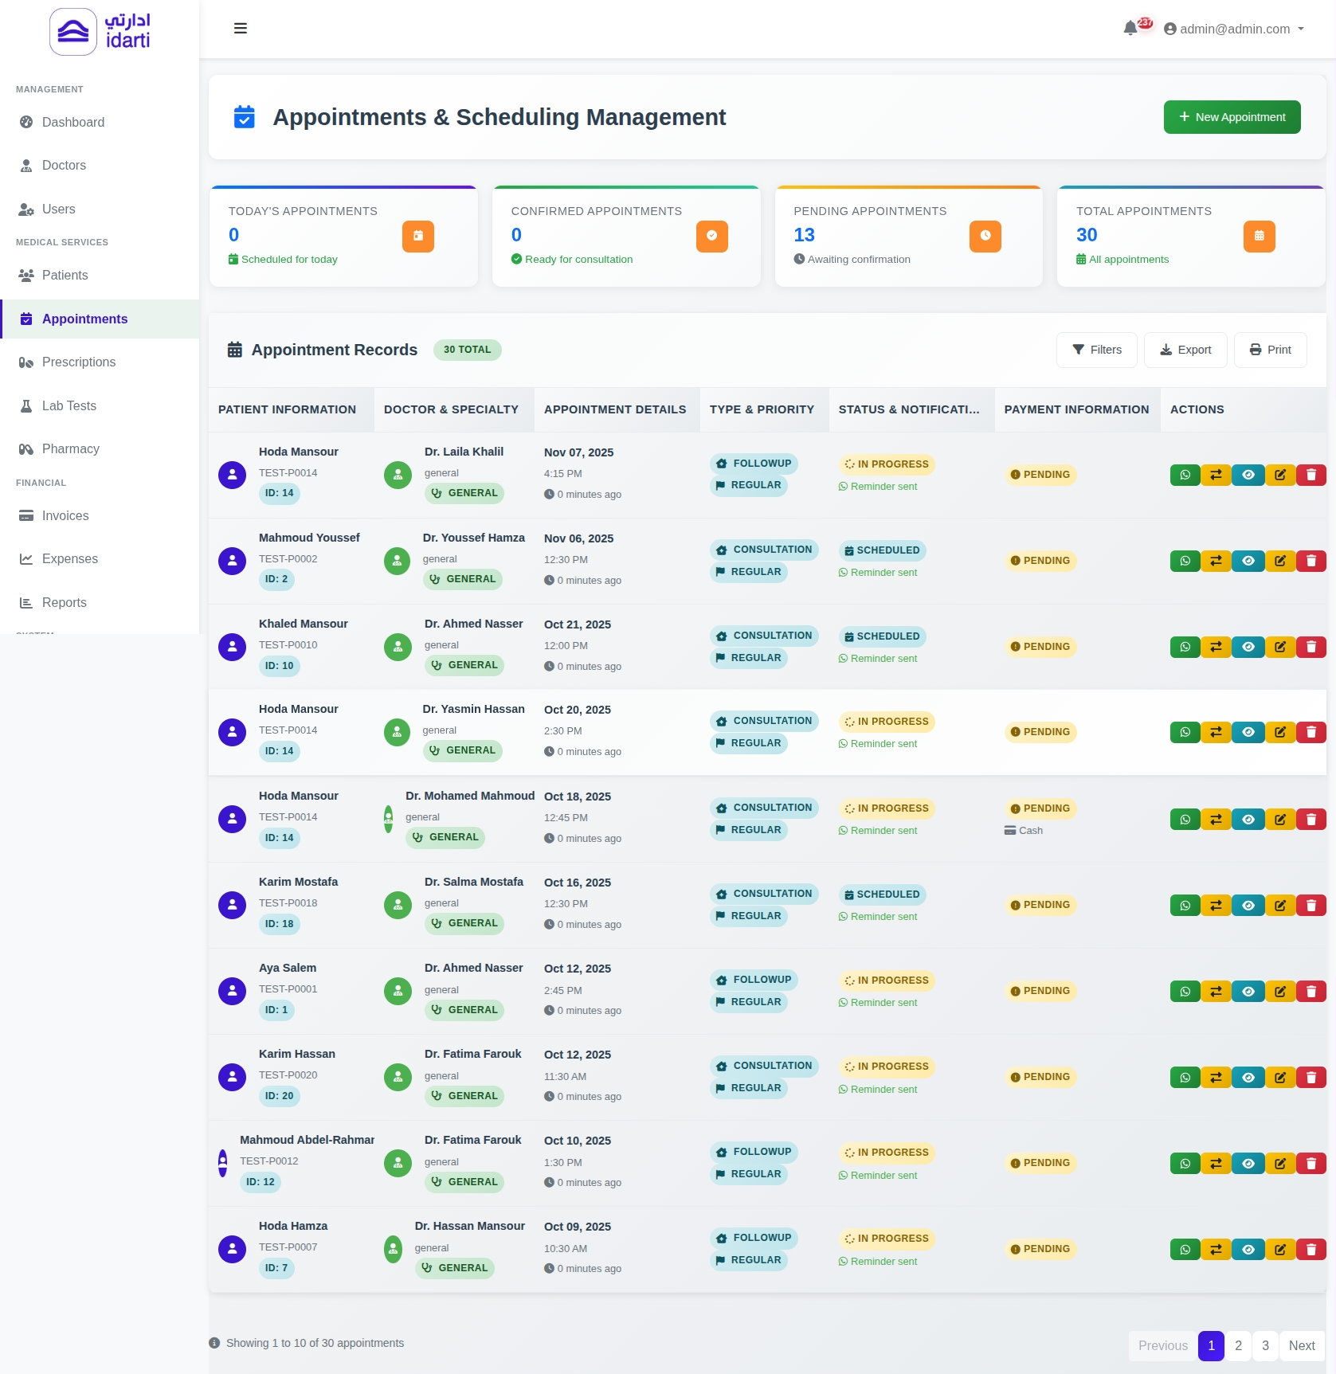Open the notifications bell icon
This screenshot has height=1374, width=1336.
pyautogui.click(x=1130, y=29)
